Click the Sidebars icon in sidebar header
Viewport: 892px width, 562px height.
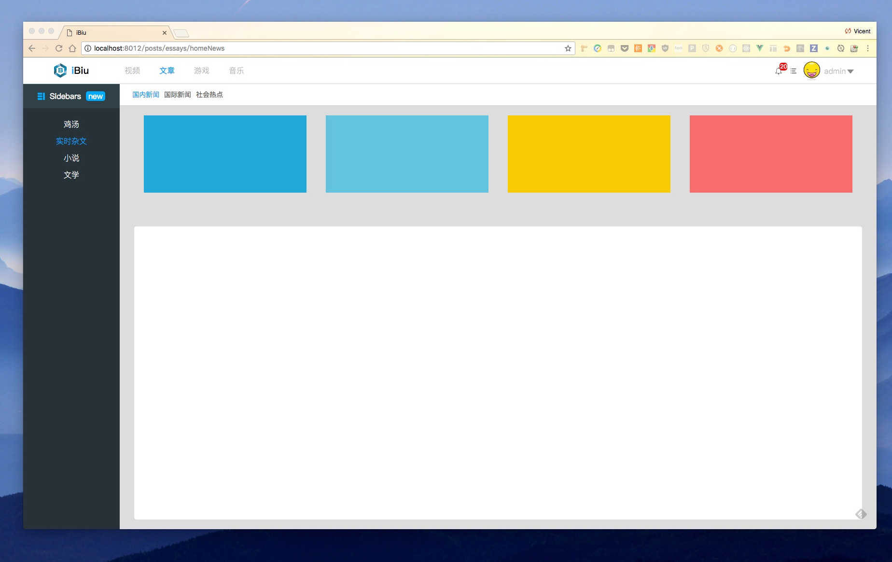point(41,96)
